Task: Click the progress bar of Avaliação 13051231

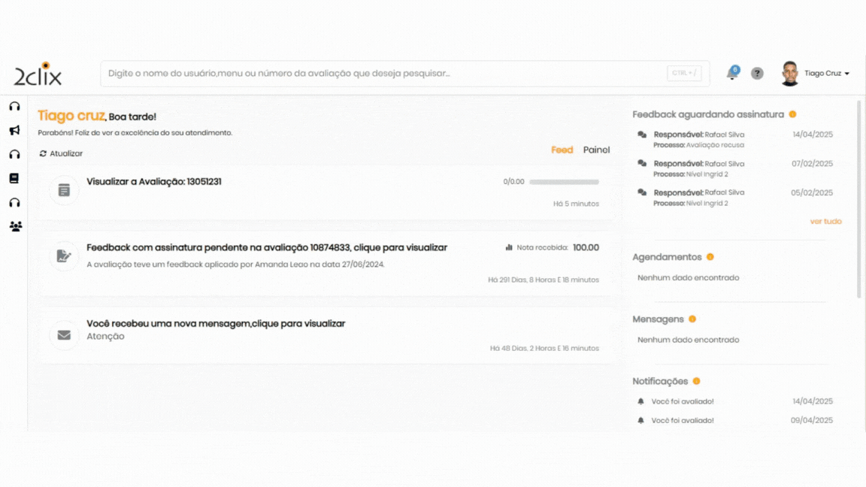Action: pyautogui.click(x=564, y=182)
